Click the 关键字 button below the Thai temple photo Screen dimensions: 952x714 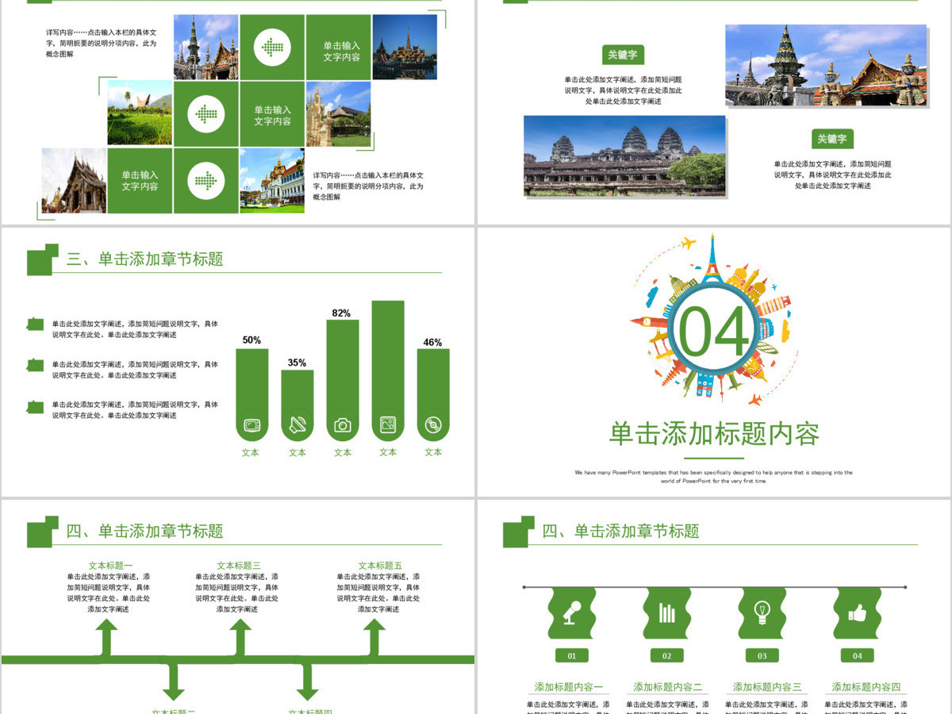[x=832, y=139]
